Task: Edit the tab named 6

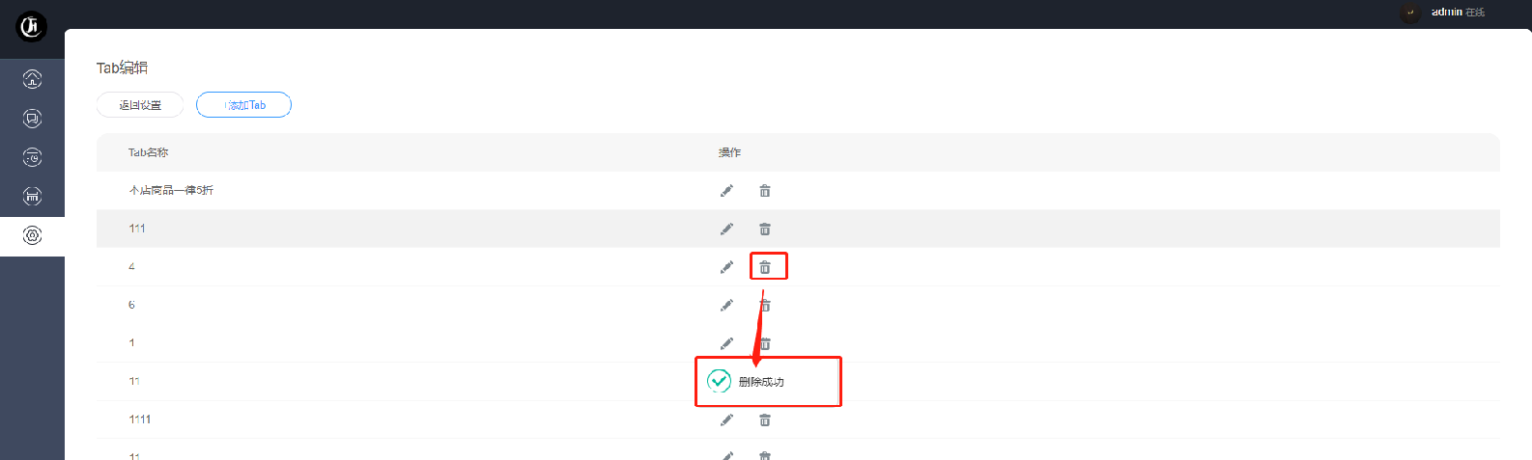Action: 726,305
